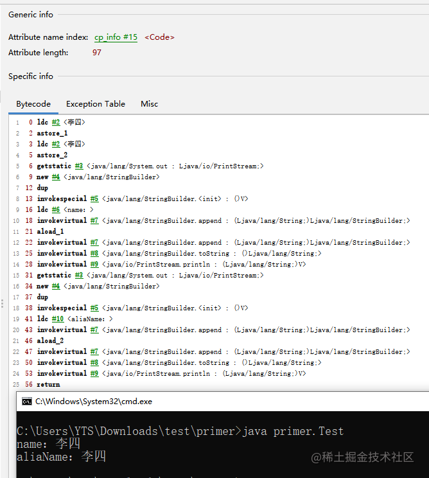429x478 pixels.
Task: Select the astore_2 instruction
Action: coord(52,155)
